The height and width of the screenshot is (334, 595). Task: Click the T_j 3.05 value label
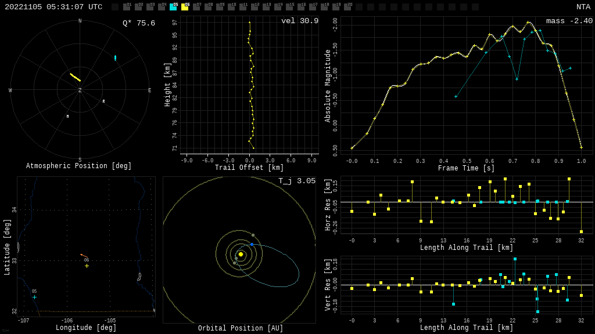pyautogui.click(x=296, y=181)
